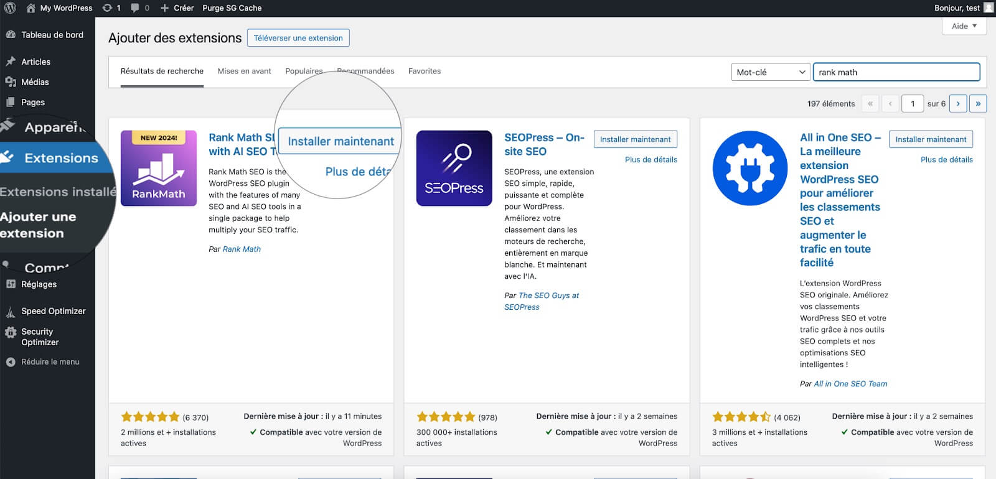
Task: Click Réduire le menu text
Action: [x=50, y=362]
